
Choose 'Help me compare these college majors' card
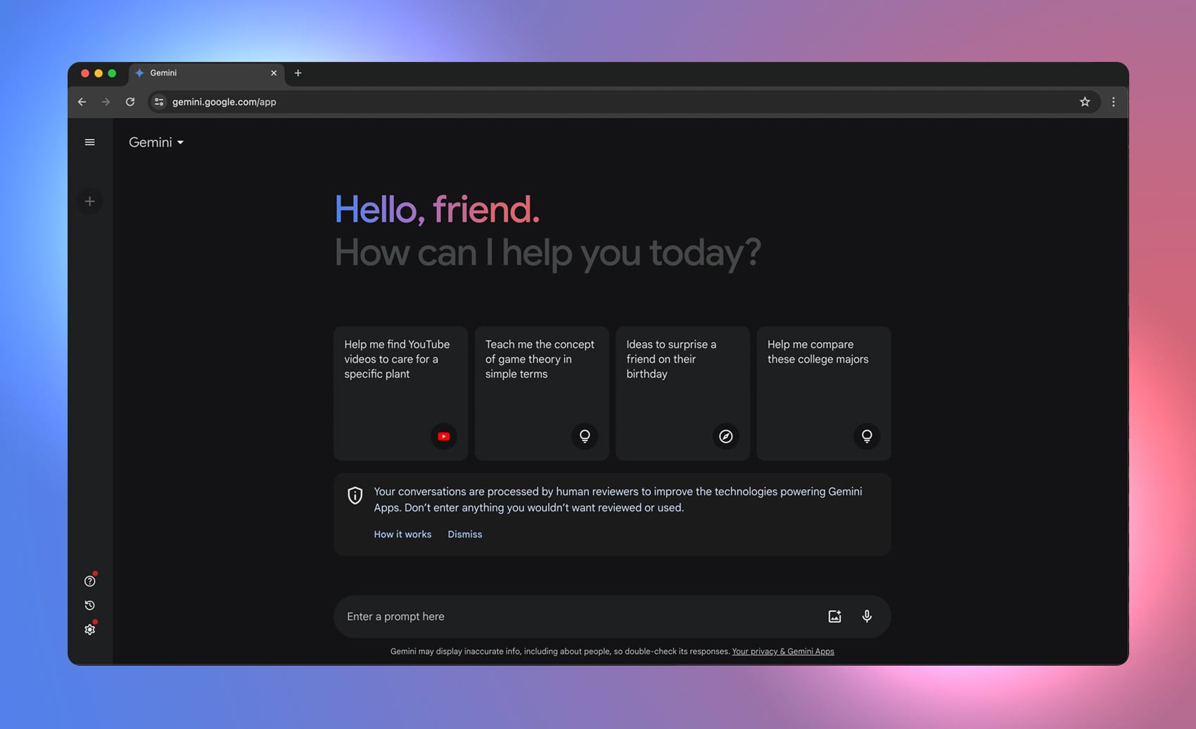pyautogui.click(x=824, y=393)
